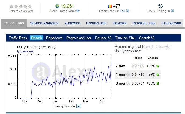
Task: Click the 3 month reach value 0.00737
Action: point(138,83)
